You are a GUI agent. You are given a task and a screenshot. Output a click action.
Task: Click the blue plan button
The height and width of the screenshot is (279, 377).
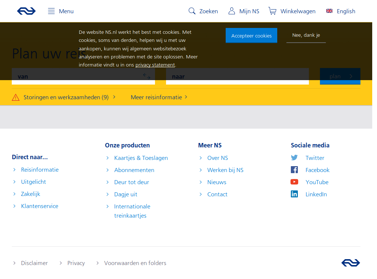340,76
